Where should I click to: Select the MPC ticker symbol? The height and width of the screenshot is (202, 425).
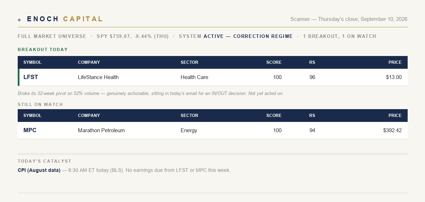[x=30, y=130]
